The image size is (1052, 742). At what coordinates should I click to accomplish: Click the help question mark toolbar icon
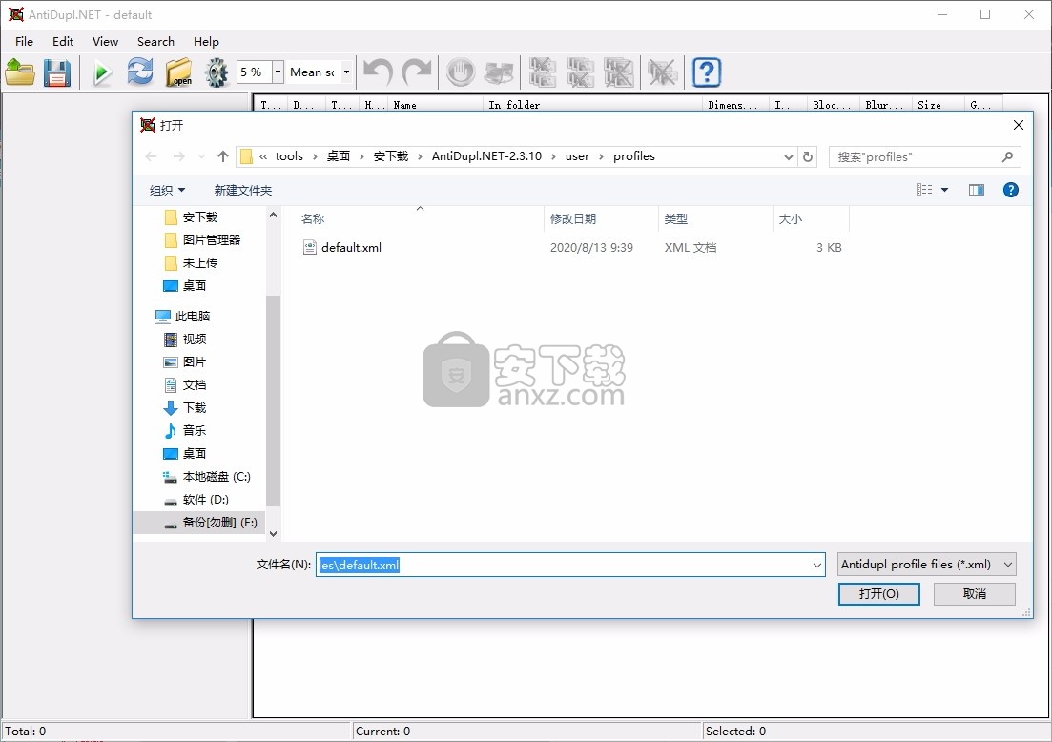click(x=707, y=72)
